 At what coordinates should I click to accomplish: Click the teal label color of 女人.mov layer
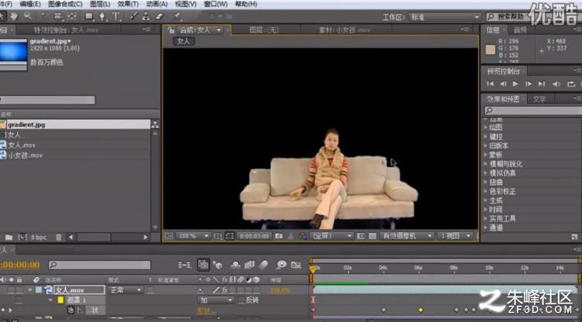click(39, 289)
